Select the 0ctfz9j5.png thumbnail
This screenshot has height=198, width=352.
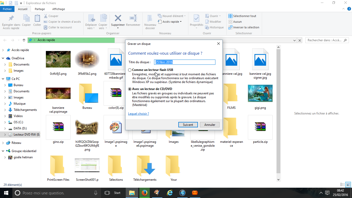[x=58, y=59]
